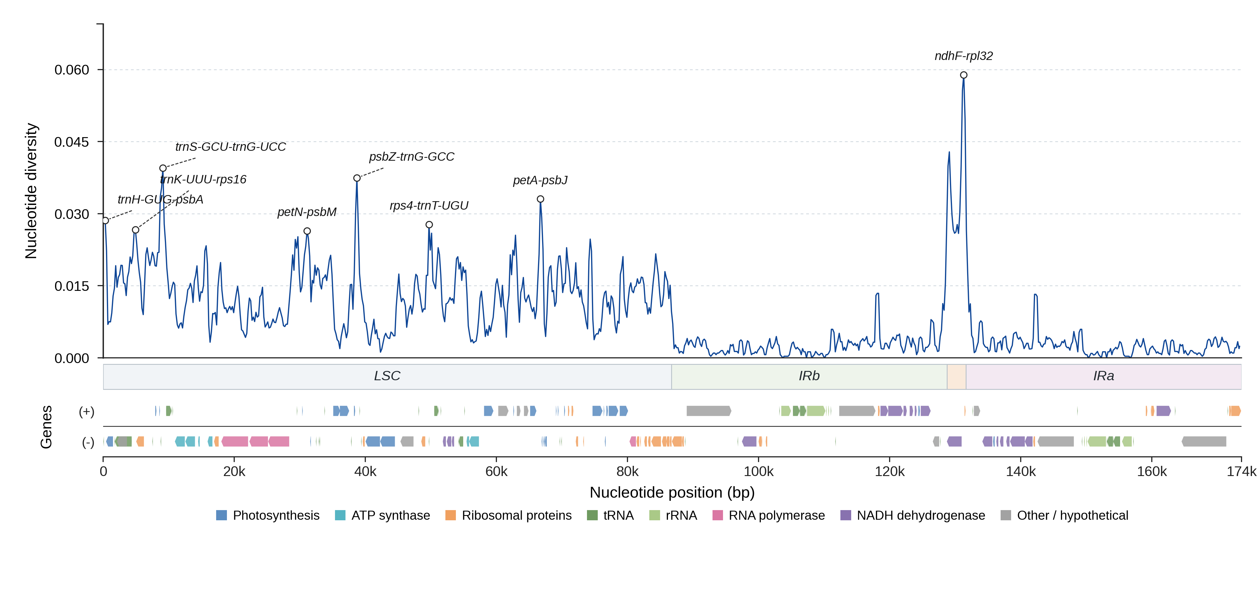The width and height of the screenshot is (1259, 612).
Task: Click the trnS-GCU-trnG-UCC label text
Action: tap(230, 146)
